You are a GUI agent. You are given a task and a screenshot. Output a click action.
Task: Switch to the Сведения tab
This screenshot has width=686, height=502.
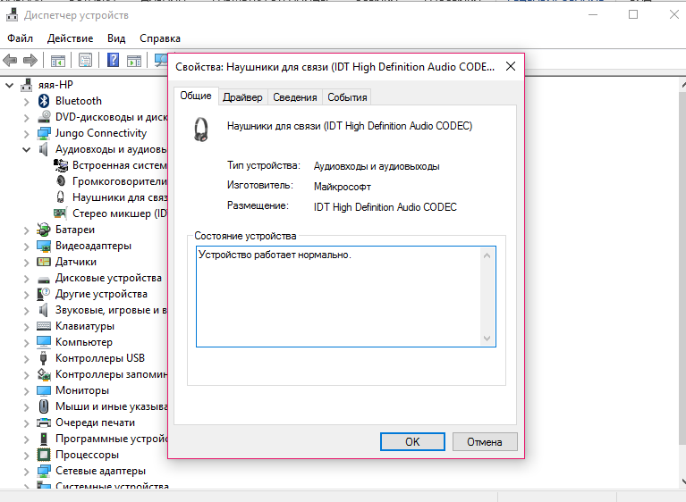(x=295, y=97)
